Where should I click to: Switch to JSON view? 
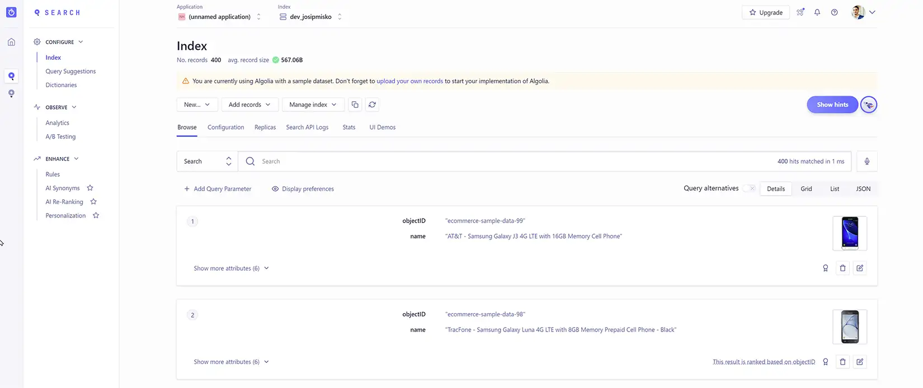click(863, 189)
